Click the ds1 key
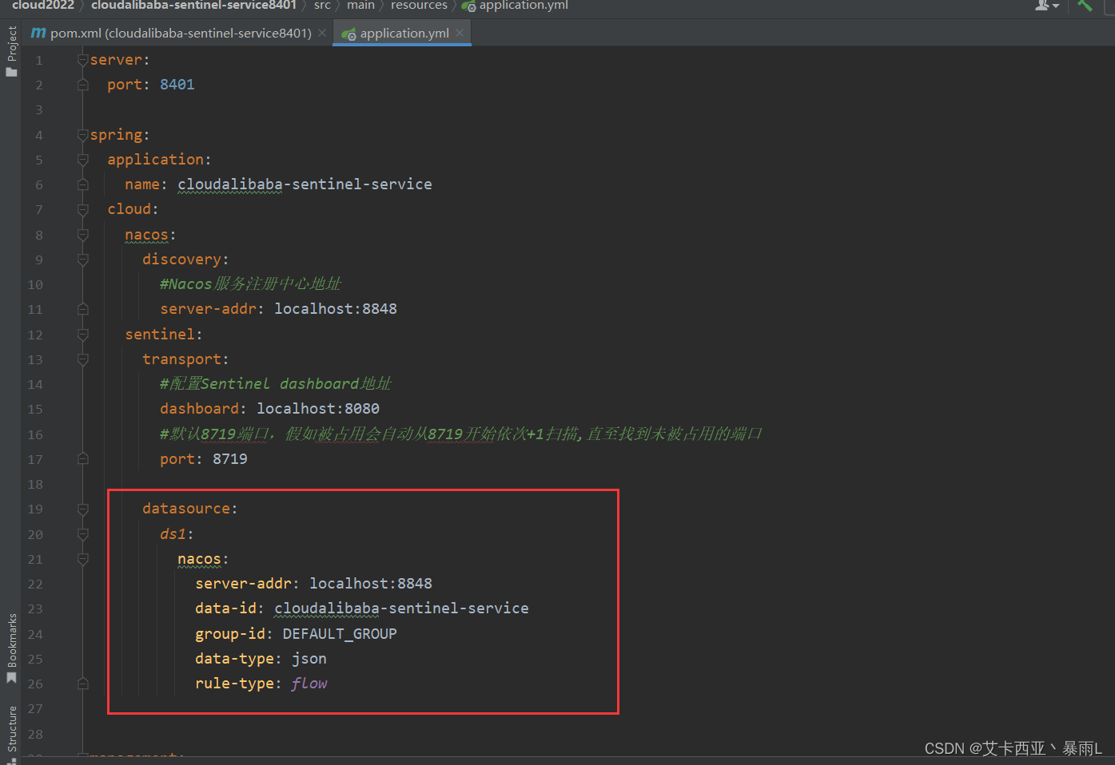Screen dimensions: 1115x765 (x=173, y=534)
